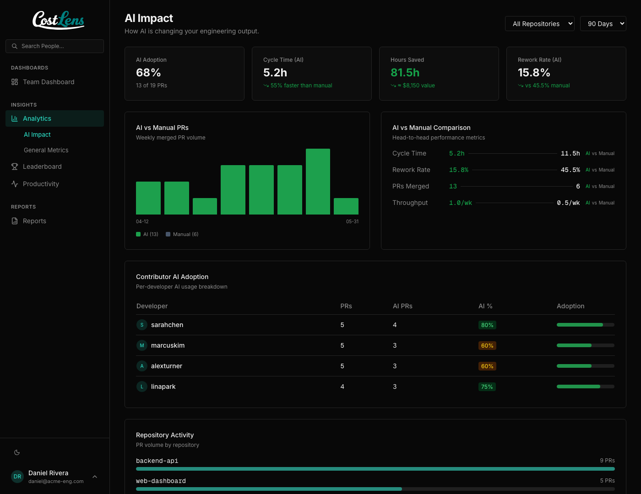Click the 0.5/wk manual throughput value
Viewport: 641px width, 494px height.
tap(568, 203)
